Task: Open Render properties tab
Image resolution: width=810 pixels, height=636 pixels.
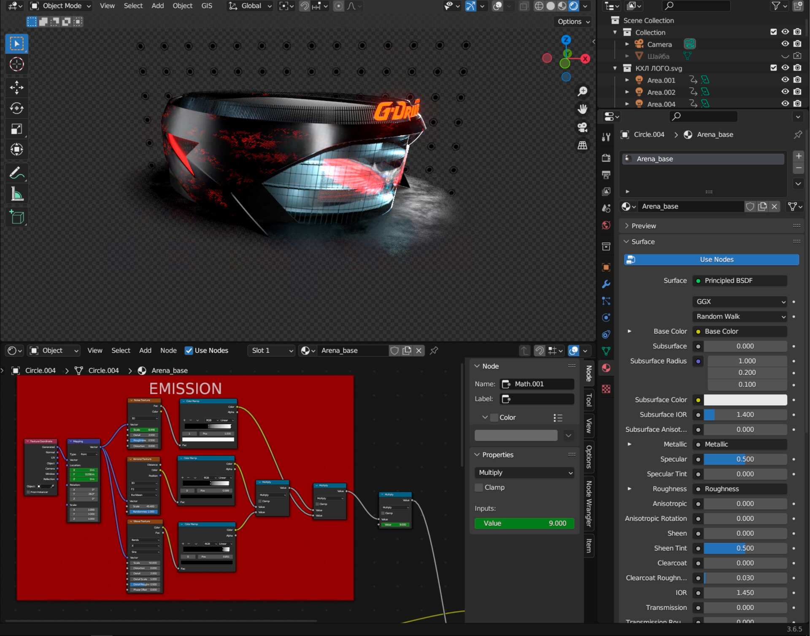Action: (x=606, y=158)
